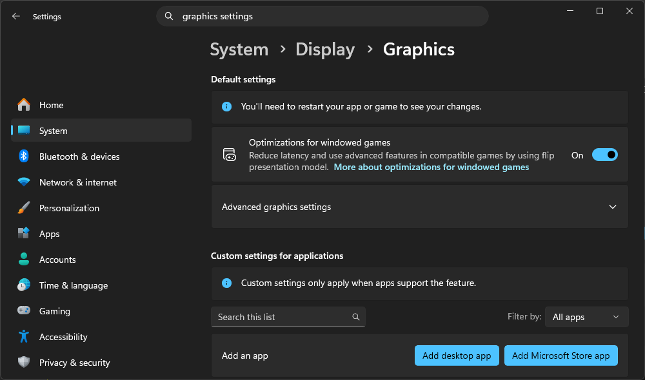Select System label in the sidebar
Screen dimensions: 645x380
53,131
